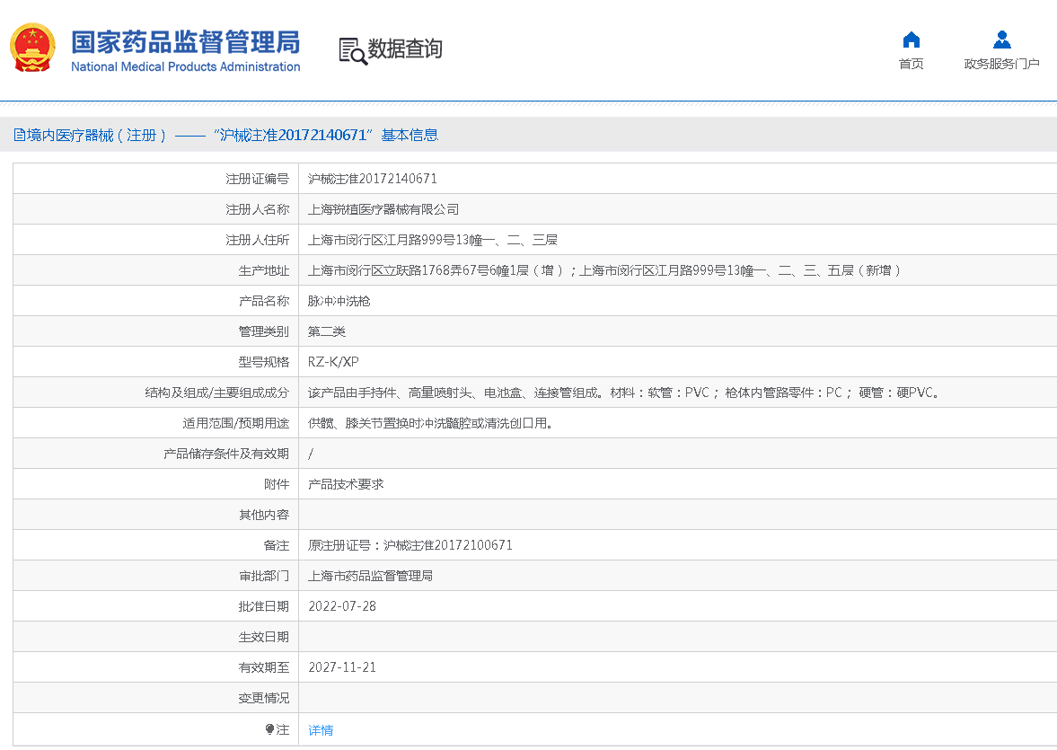Click the NMPA national emblem logo

32,47
